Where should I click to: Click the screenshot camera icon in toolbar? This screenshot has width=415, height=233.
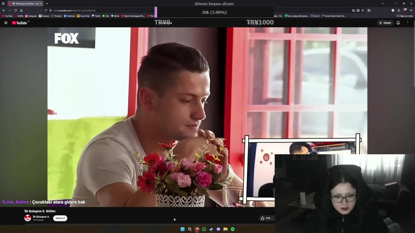tap(369, 10)
